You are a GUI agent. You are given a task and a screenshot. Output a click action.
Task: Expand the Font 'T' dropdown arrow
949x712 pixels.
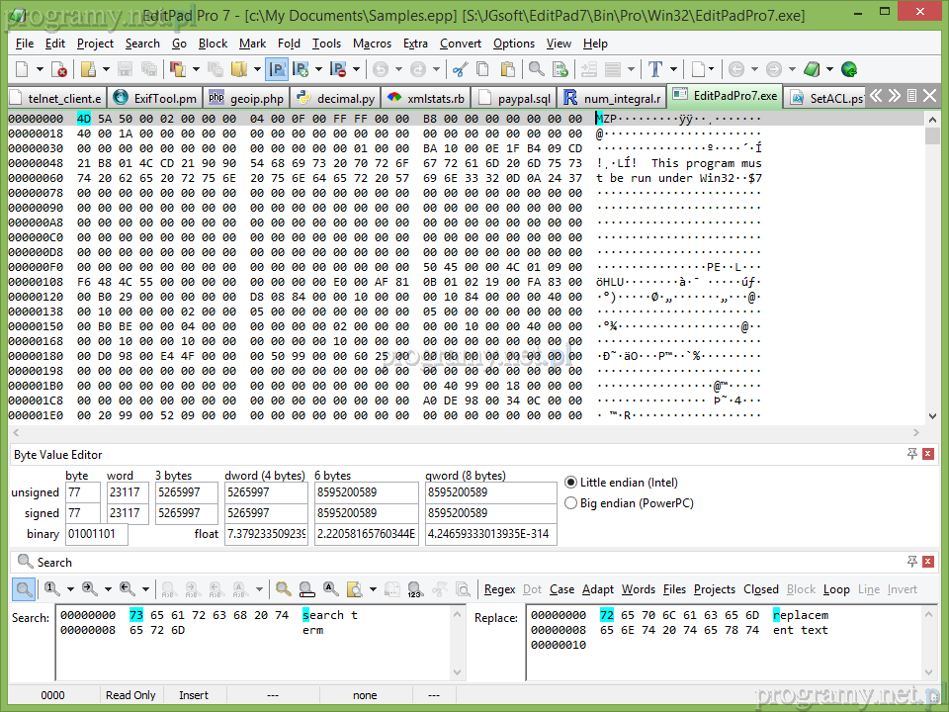pyautogui.click(x=674, y=69)
